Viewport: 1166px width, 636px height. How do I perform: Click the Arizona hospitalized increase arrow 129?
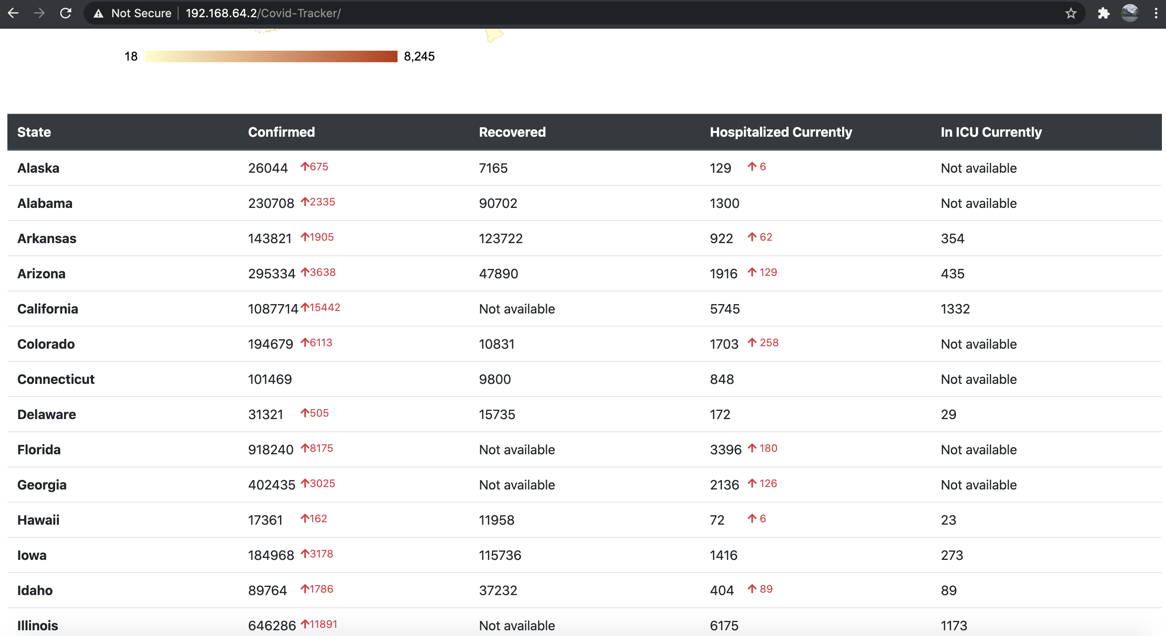pyautogui.click(x=752, y=272)
